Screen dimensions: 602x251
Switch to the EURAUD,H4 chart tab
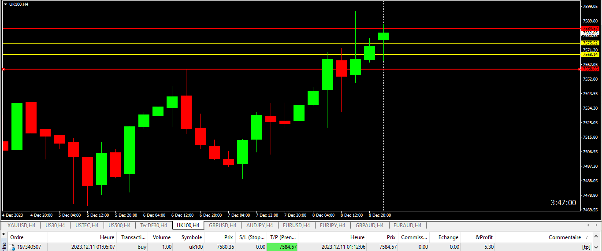point(407,225)
